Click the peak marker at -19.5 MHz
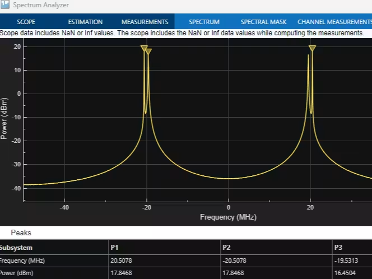The width and height of the screenshot is (372, 279). (x=148, y=51)
